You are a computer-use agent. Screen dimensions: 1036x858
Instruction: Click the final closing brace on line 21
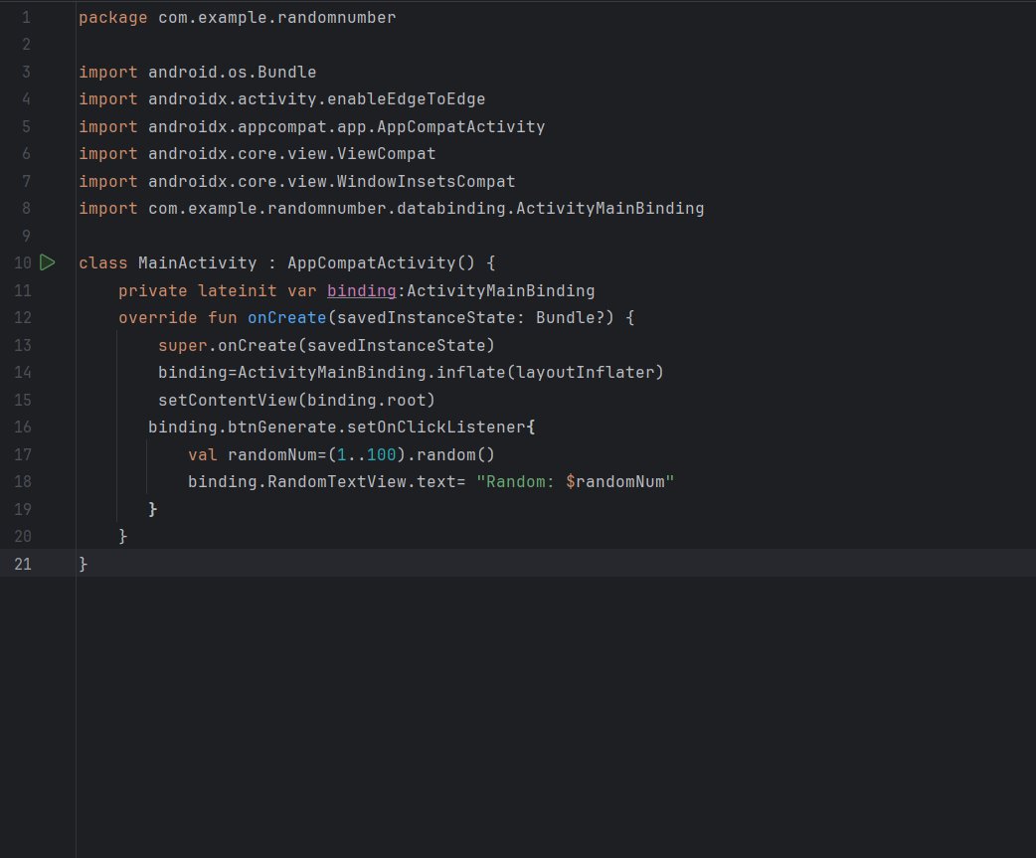[x=84, y=564]
